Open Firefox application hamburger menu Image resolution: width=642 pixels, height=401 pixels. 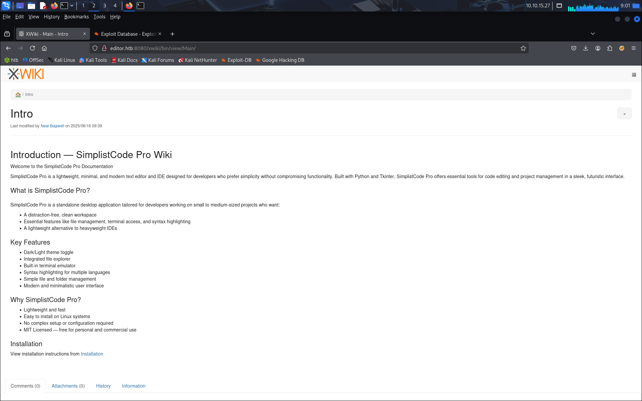633,48
